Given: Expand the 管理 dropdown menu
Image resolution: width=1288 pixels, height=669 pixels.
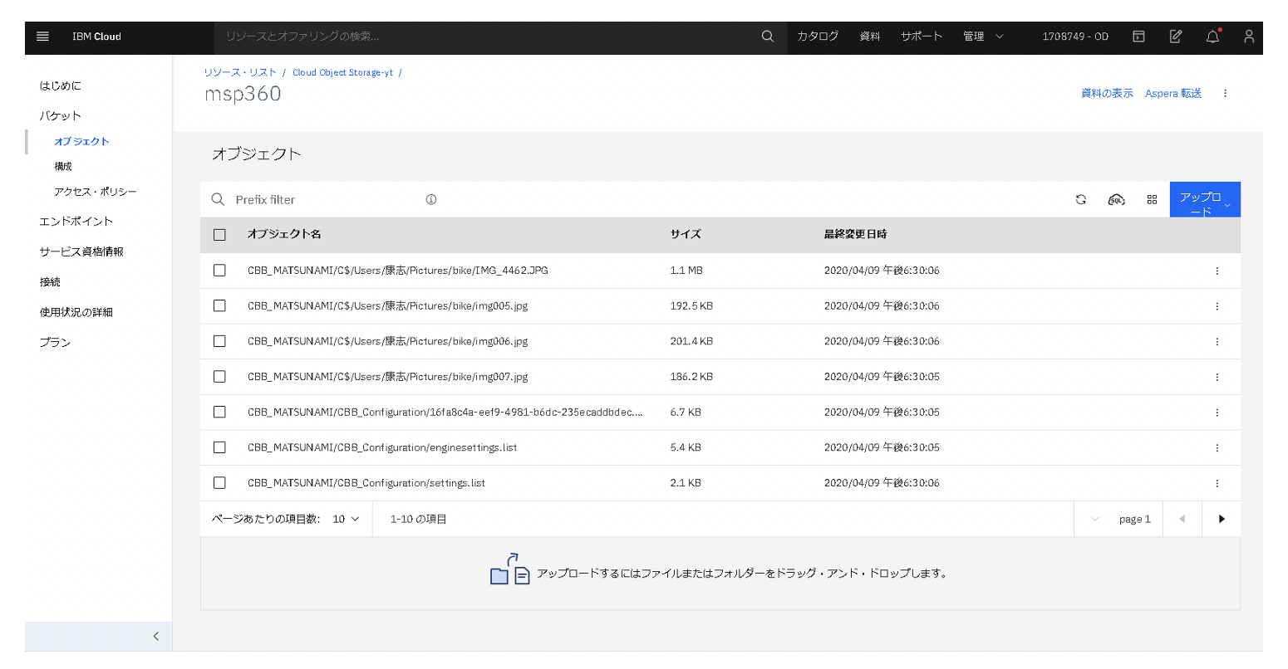Looking at the screenshot, I should click(983, 37).
